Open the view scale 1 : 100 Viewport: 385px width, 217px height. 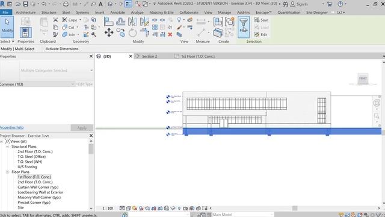tap(108, 209)
